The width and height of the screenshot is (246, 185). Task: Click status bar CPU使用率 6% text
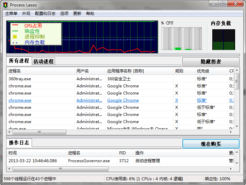click(144, 179)
